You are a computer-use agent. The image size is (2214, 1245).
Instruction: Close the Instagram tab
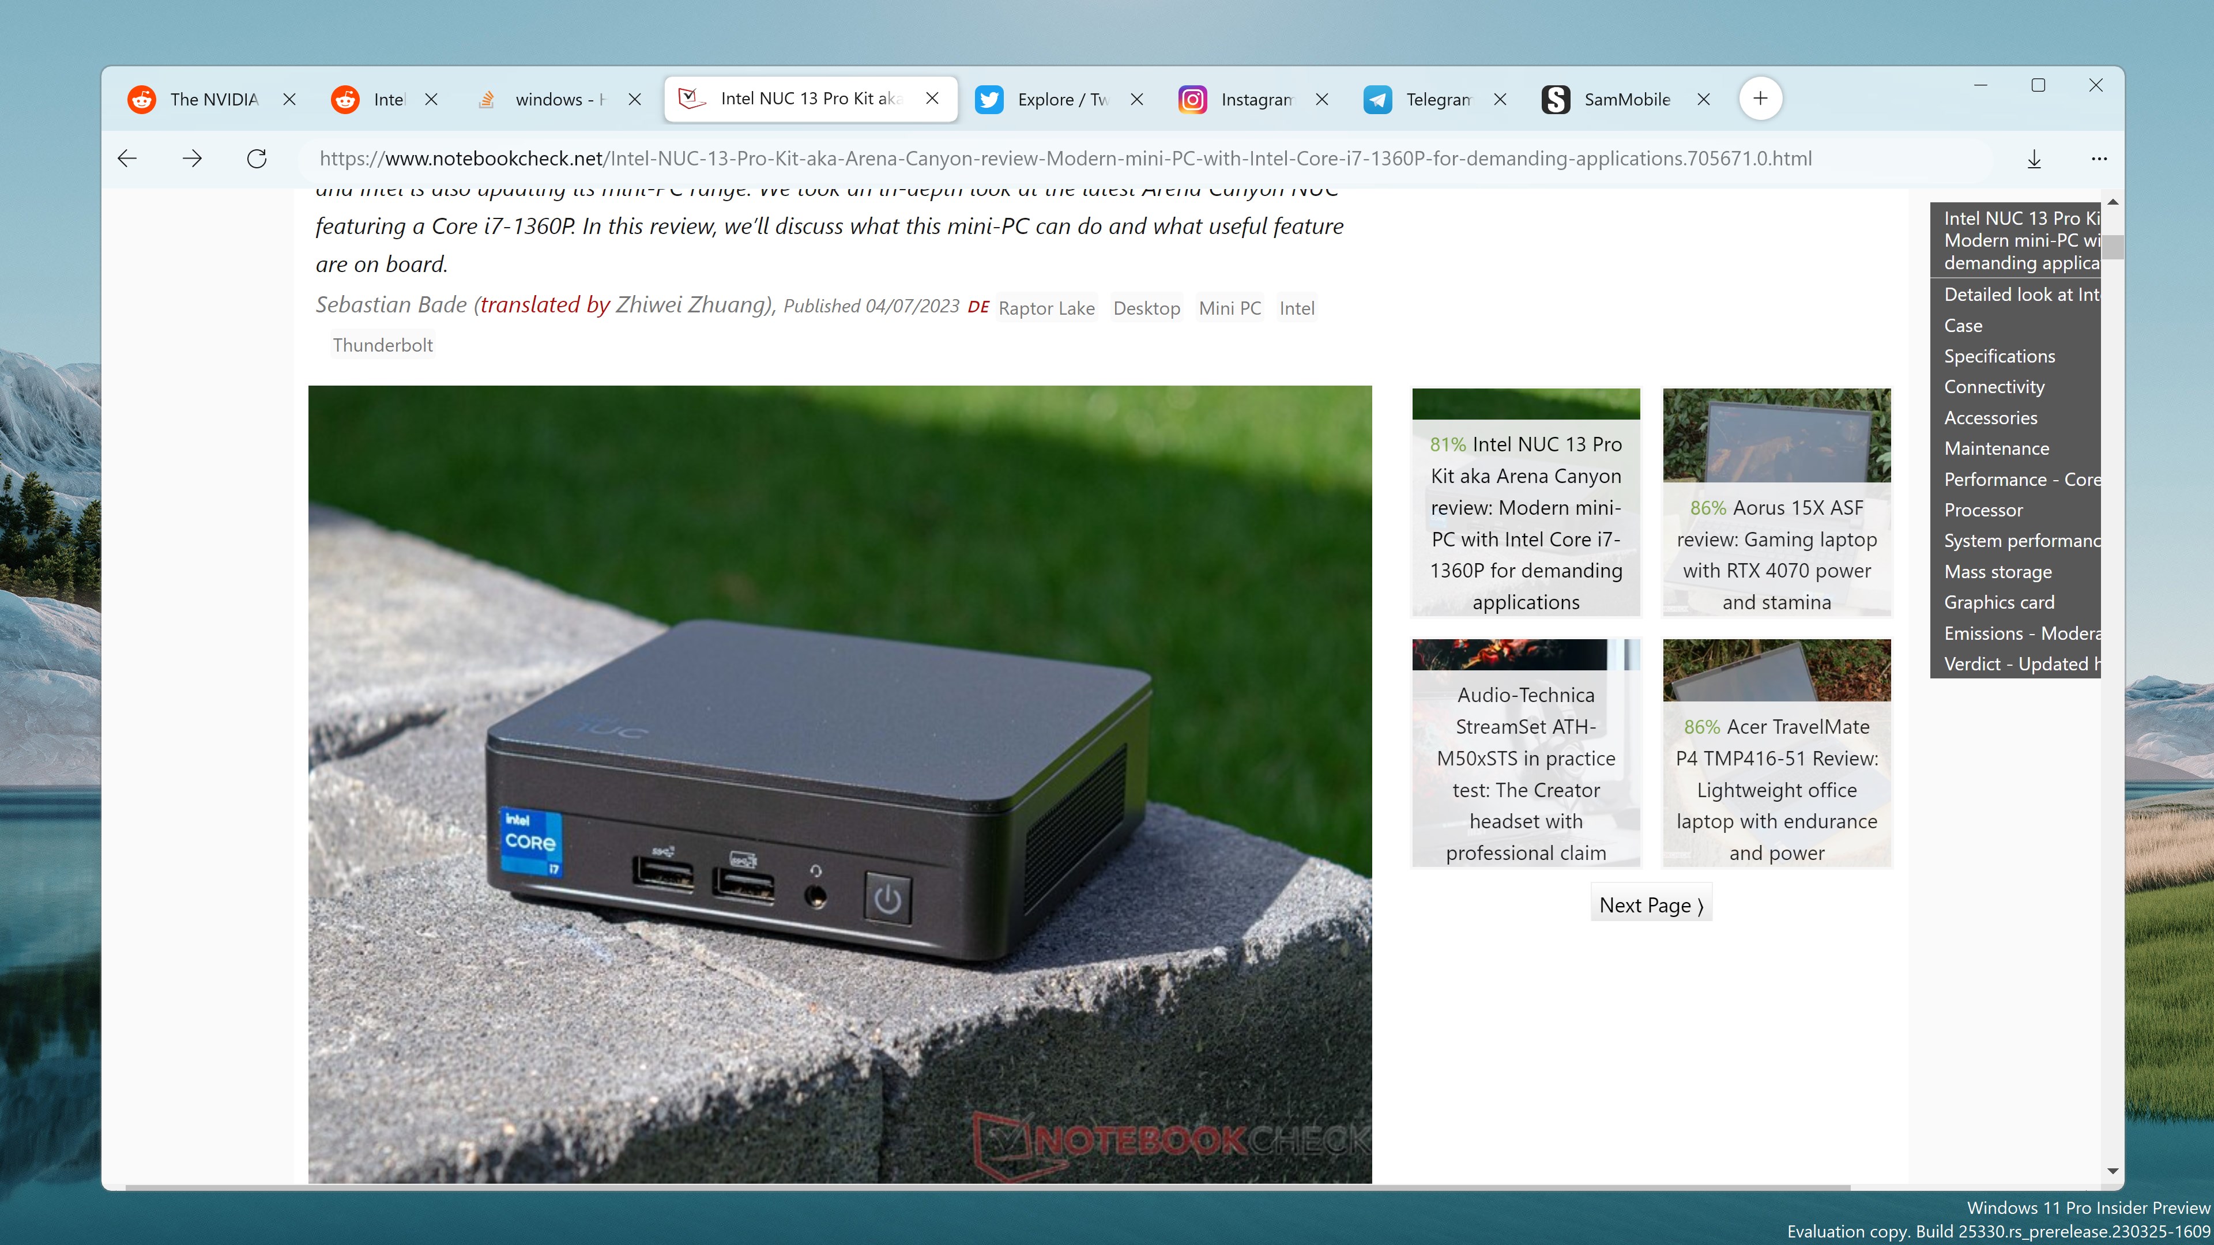1322,100
